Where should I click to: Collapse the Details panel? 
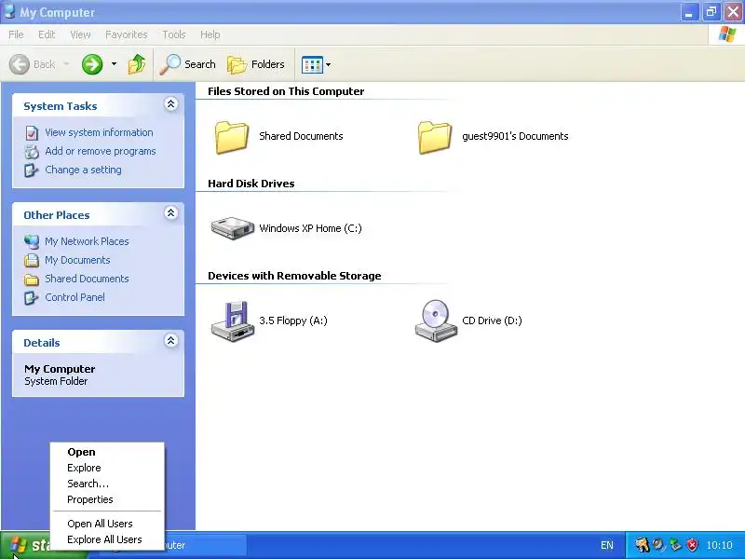171,340
